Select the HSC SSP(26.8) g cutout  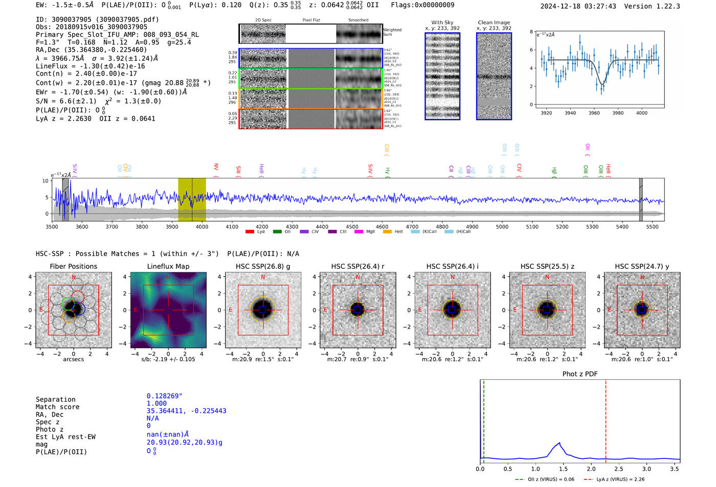click(x=263, y=310)
